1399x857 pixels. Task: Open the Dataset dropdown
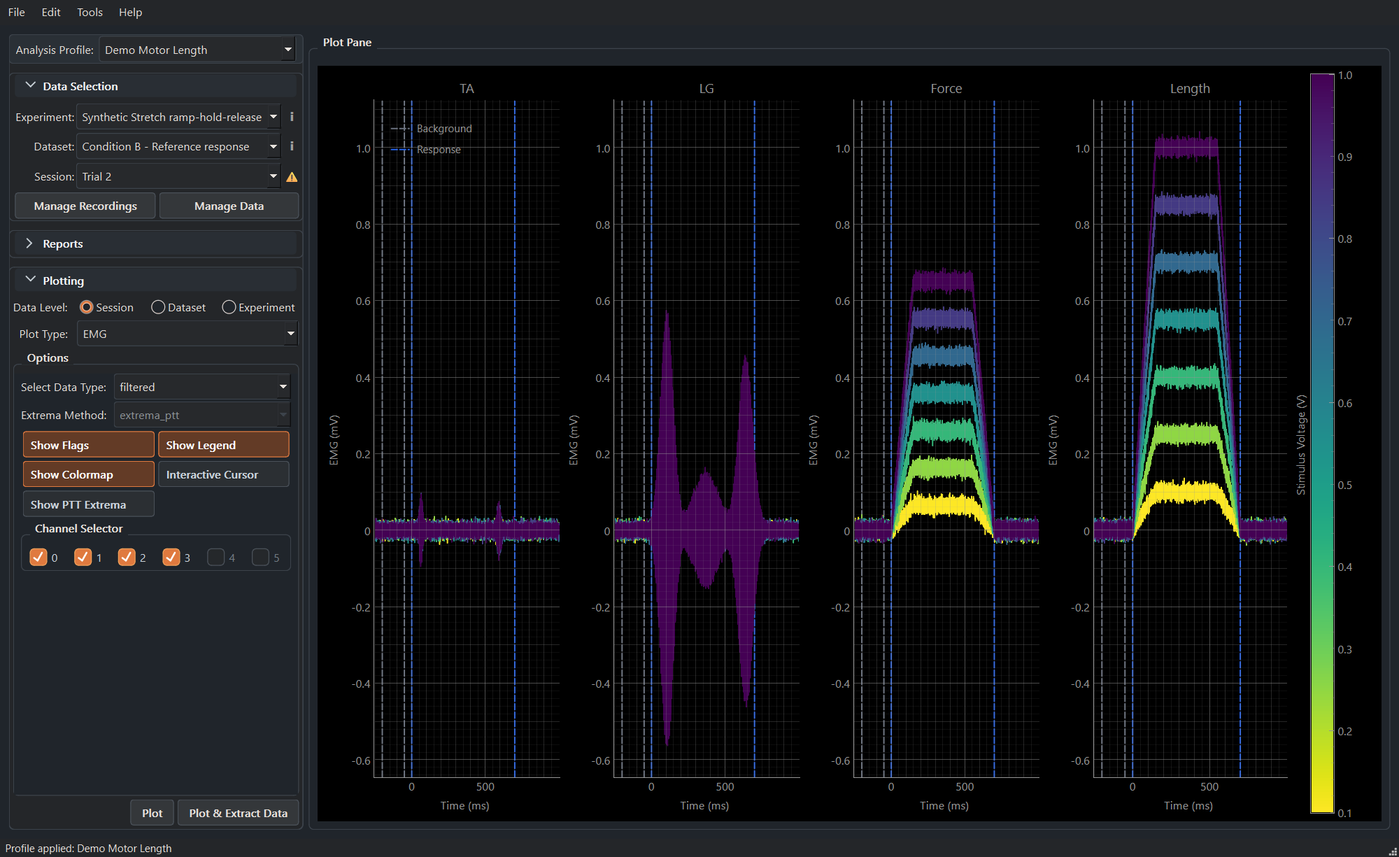tap(178, 146)
